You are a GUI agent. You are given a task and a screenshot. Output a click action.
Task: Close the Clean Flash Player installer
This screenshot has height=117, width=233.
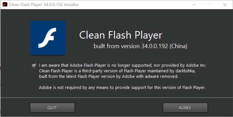click(225, 5)
